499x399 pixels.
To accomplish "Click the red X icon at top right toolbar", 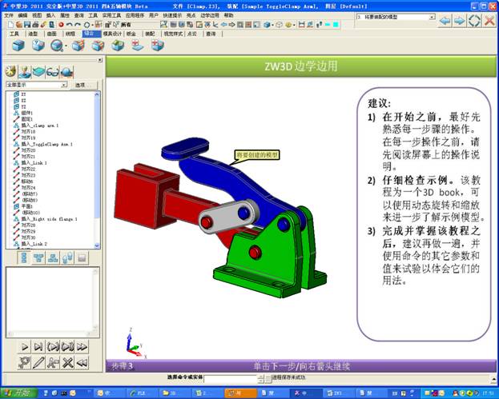I will pyautogui.click(x=489, y=21).
